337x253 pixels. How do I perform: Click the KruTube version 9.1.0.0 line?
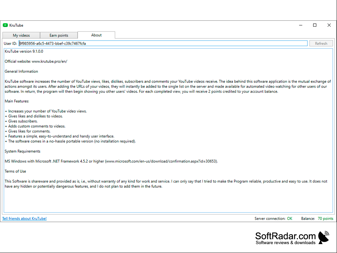coord(24,51)
